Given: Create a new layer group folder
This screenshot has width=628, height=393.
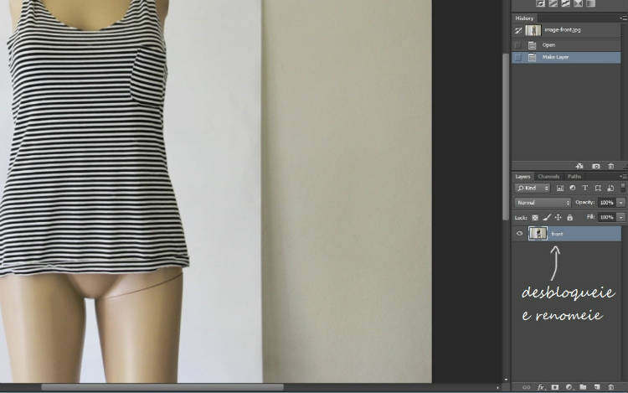Looking at the screenshot, I should (583, 387).
